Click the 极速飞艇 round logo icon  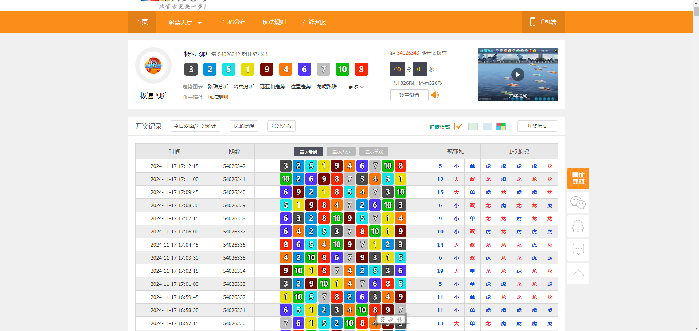[153, 66]
